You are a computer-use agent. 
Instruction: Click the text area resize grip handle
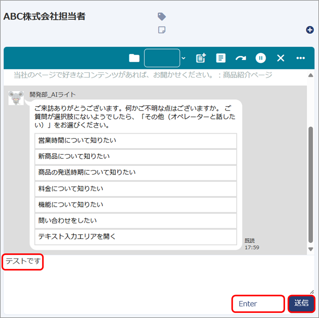[312, 292]
